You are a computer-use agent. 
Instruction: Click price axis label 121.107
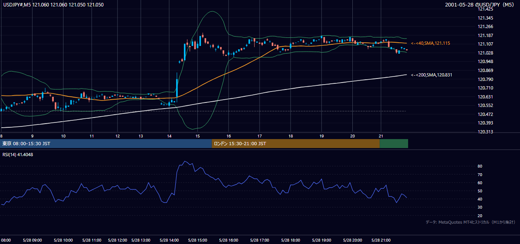(485, 44)
